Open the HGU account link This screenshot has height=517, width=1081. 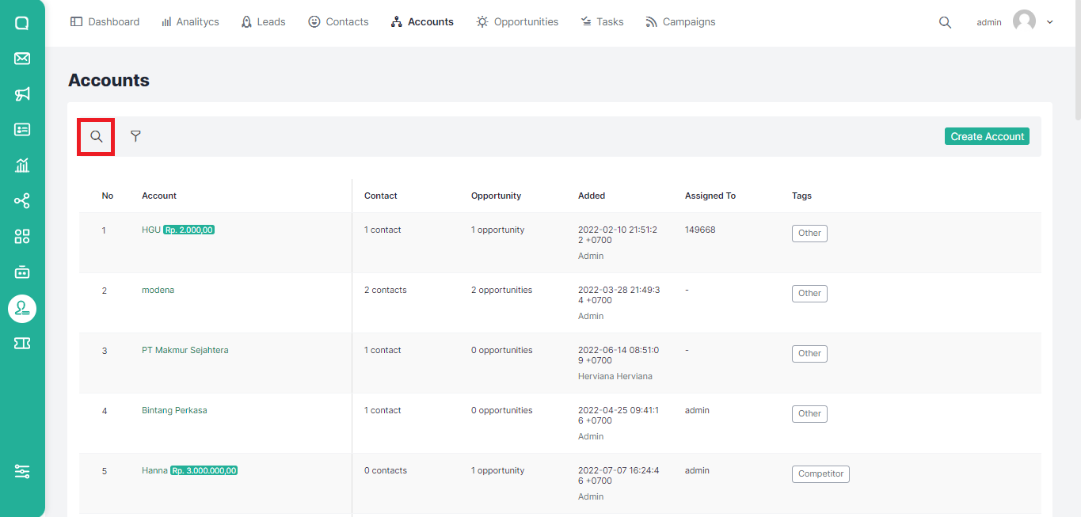[151, 230]
